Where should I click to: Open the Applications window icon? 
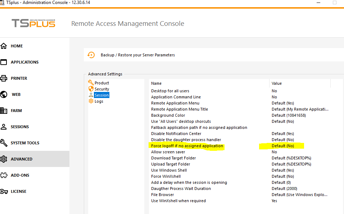4,62
